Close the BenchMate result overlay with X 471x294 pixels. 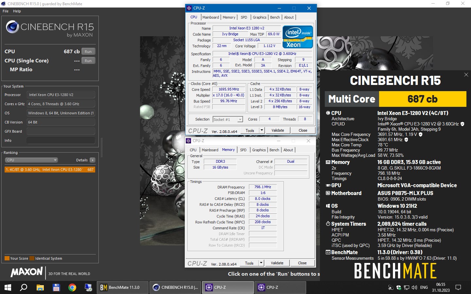(x=466, y=75)
